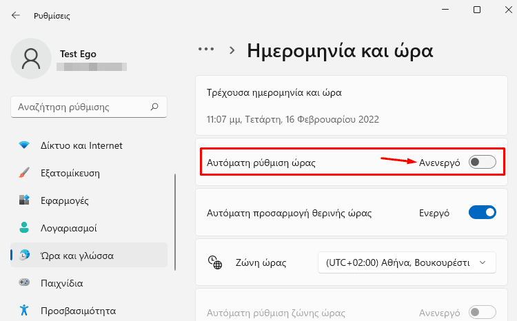Click the time zone globe clock icon
Image resolution: width=517 pixels, height=321 pixels.
(x=215, y=262)
